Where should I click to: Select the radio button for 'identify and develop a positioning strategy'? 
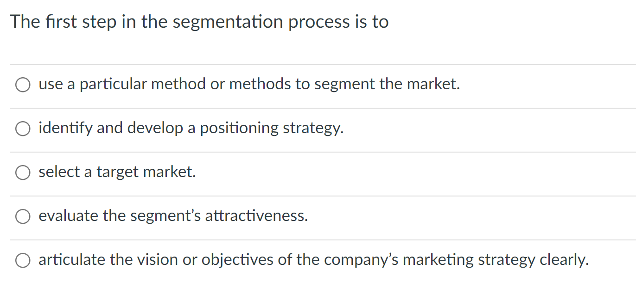tap(22, 128)
